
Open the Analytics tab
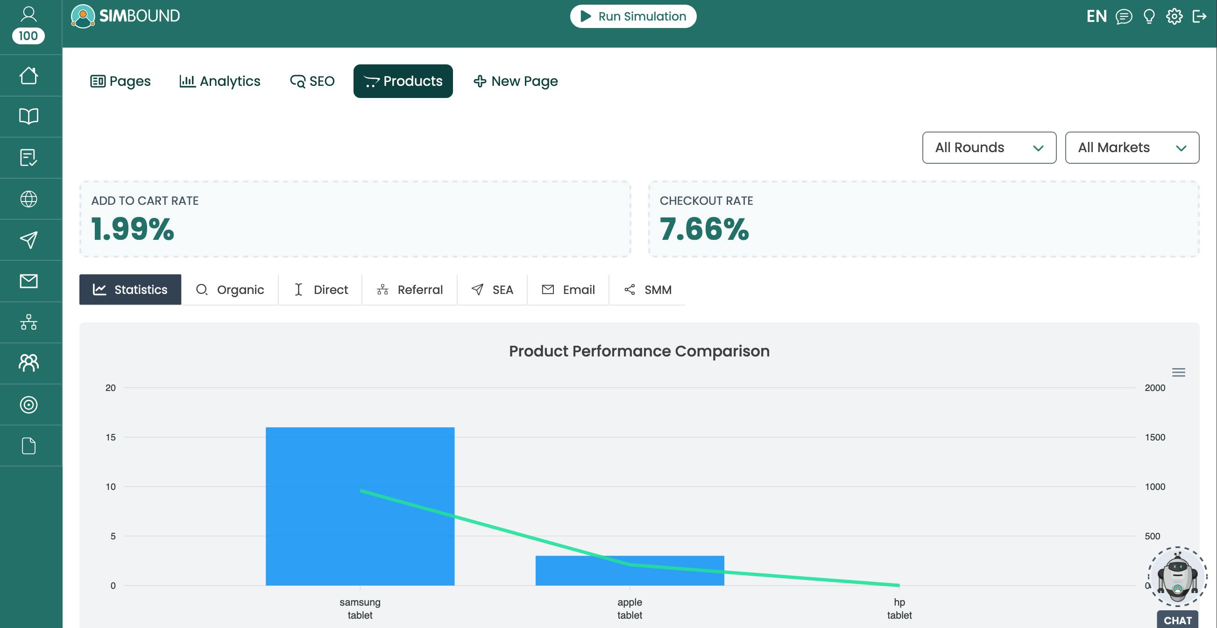[x=220, y=81]
